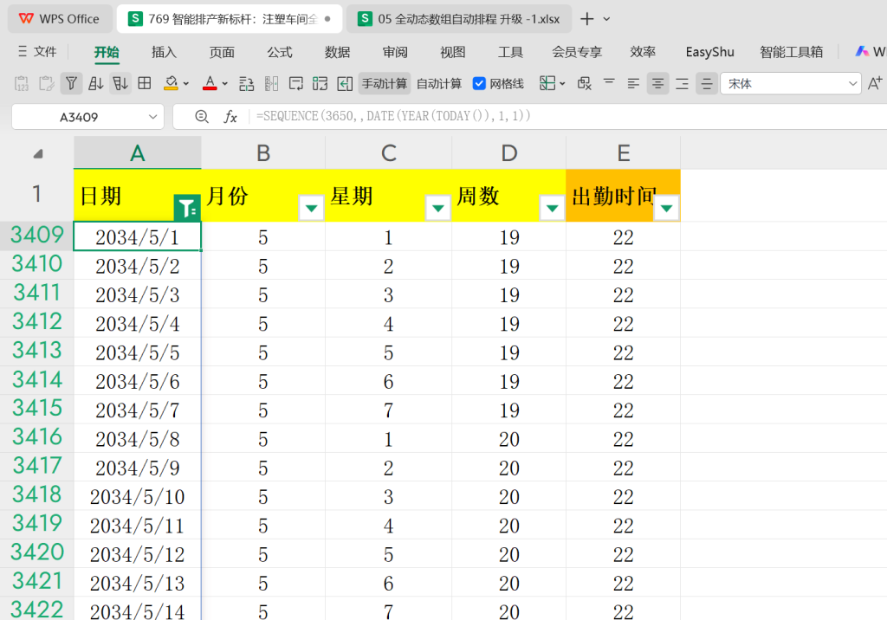Switch to the 769 智能排产新标杆 document tab
887x620 pixels.
click(229, 19)
